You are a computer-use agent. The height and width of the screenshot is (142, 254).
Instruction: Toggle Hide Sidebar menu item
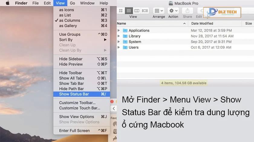coord(82,59)
